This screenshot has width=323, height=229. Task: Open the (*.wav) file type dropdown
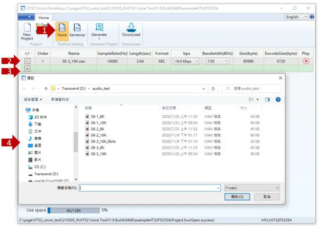click(252, 188)
